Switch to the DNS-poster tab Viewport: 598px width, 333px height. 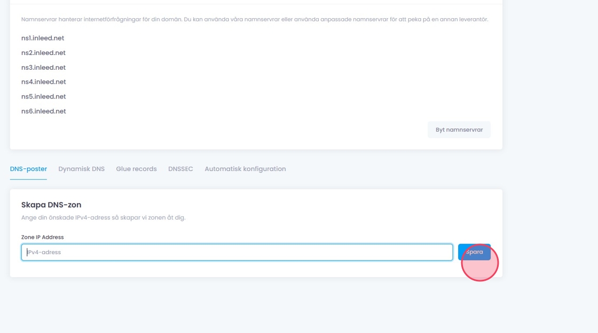[x=28, y=169]
